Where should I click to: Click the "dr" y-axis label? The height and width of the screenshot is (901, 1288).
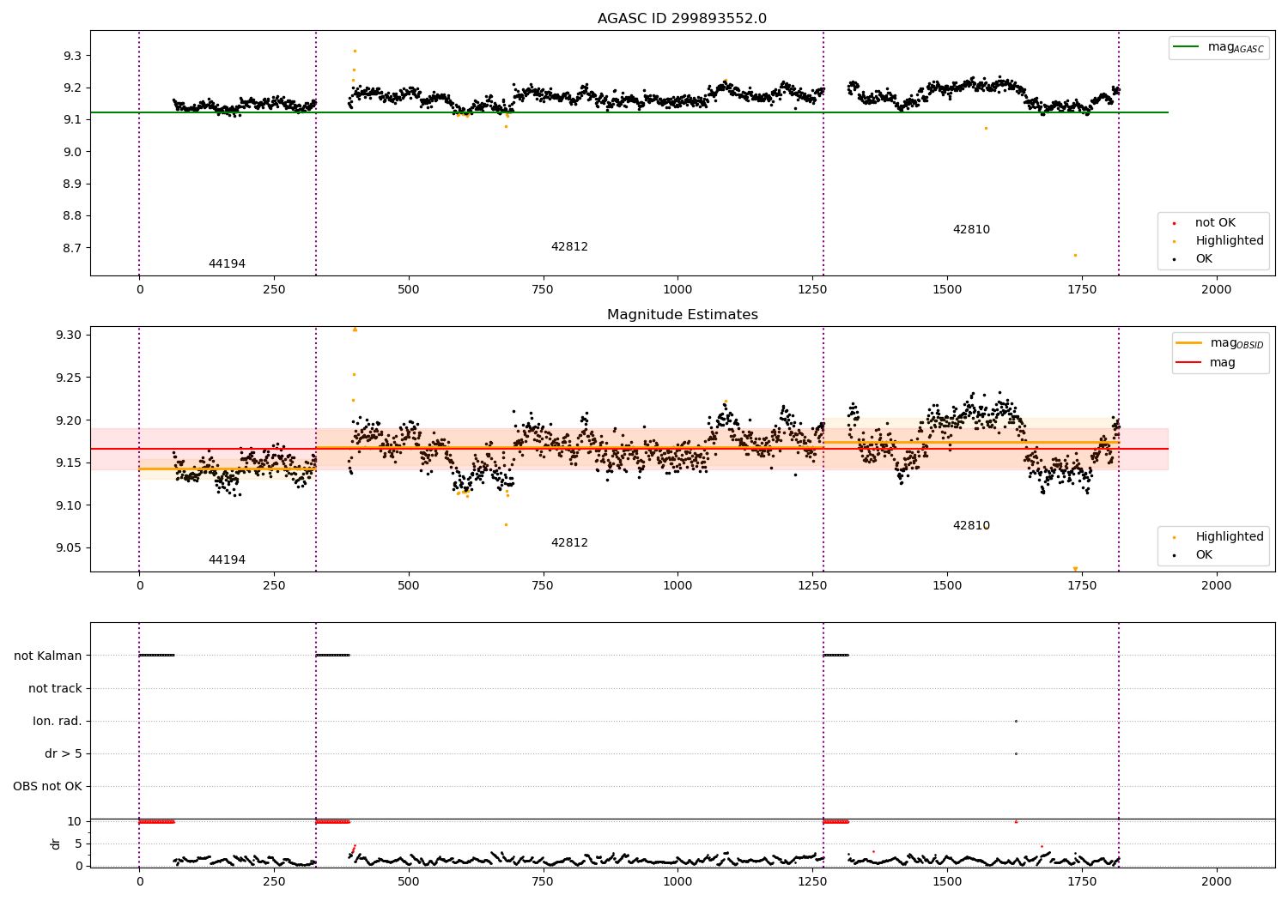click(56, 844)
